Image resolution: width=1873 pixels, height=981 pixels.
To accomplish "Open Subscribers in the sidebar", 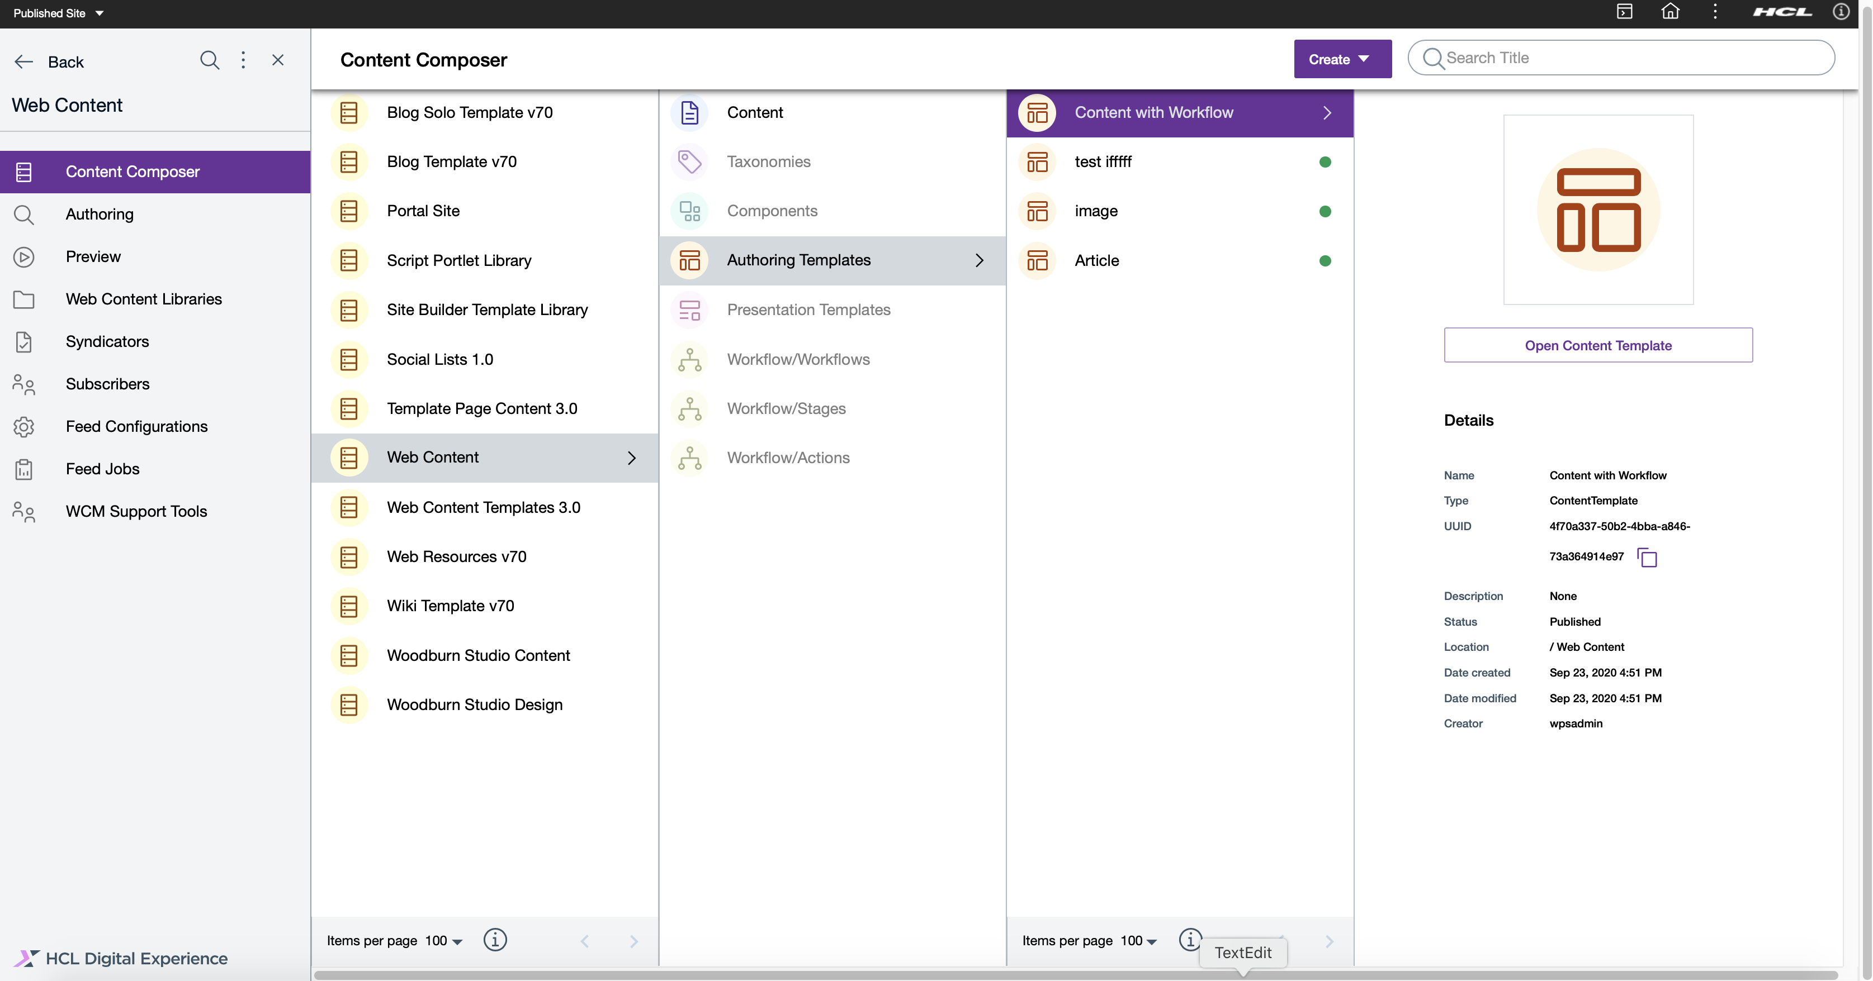I will (x=155, y=384).
